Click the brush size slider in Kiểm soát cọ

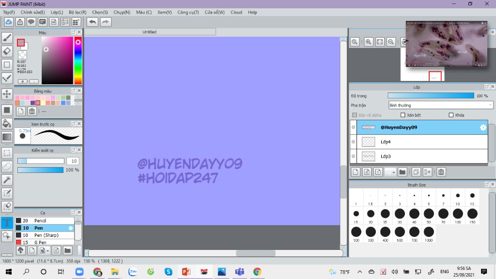(41, 161)
